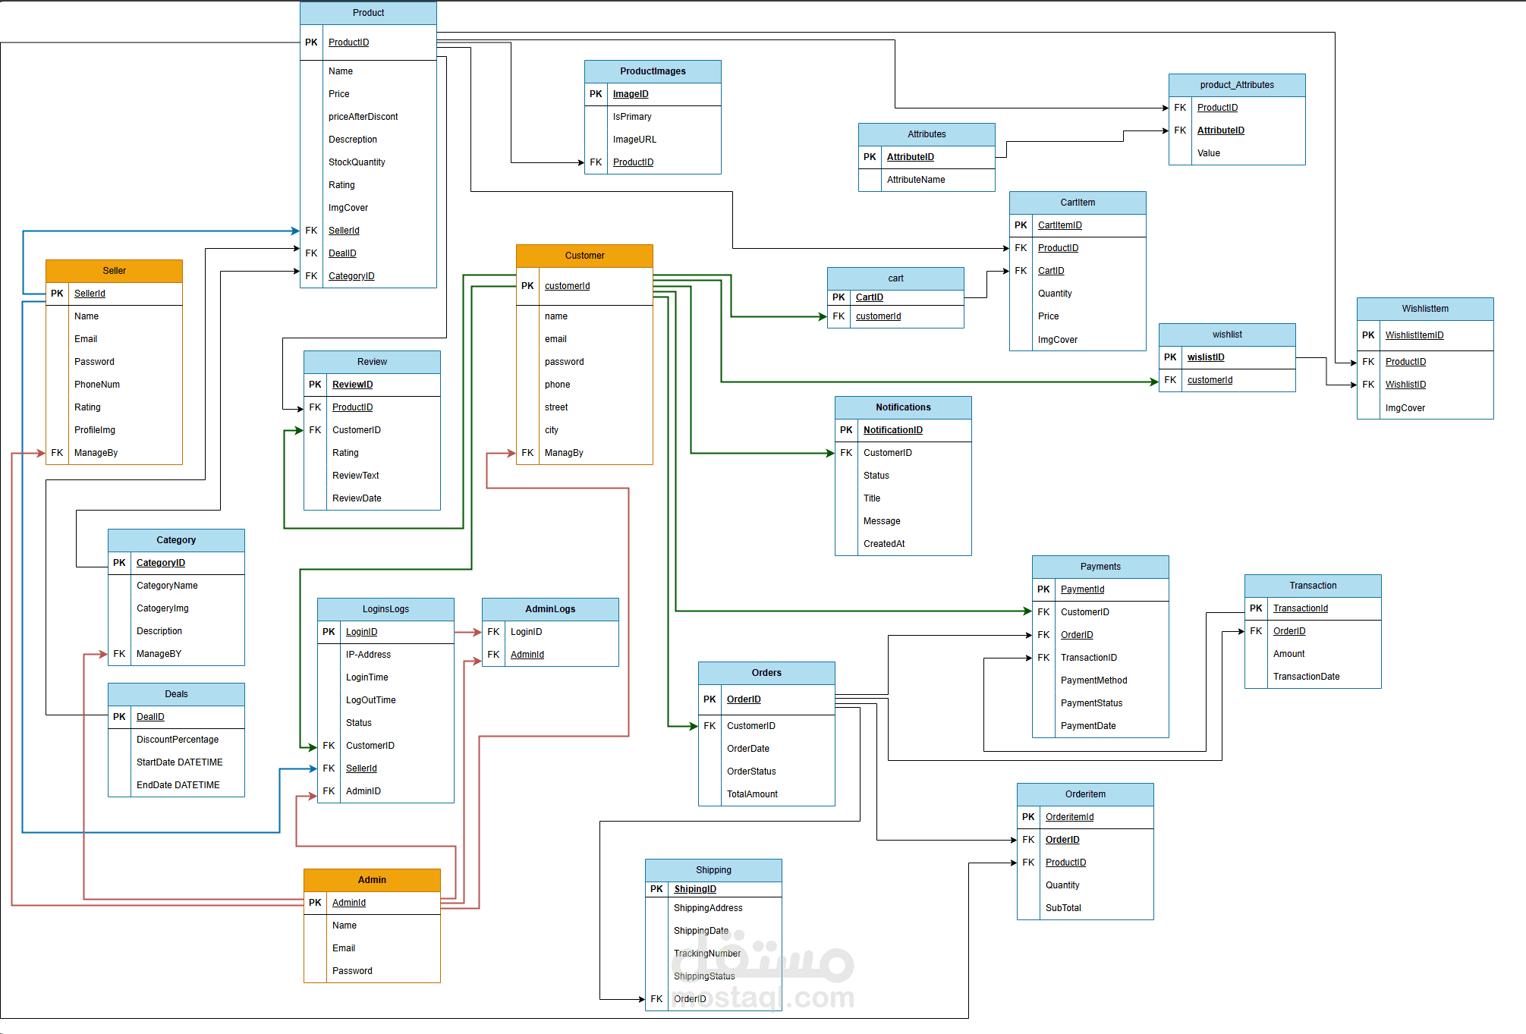
Task: Click the CategoryName row in Category
Action: pyautogui.click(x=167, y=586)
